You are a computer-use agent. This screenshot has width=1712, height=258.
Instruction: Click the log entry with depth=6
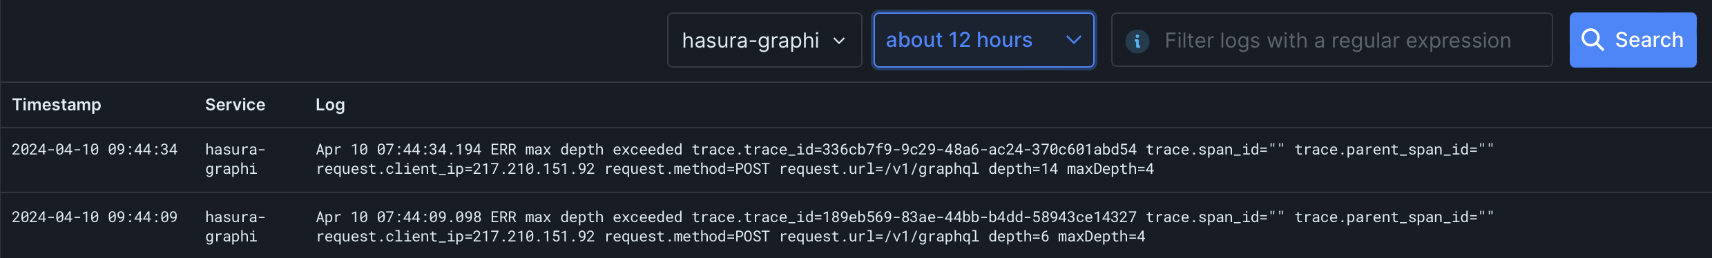point(905,227)
